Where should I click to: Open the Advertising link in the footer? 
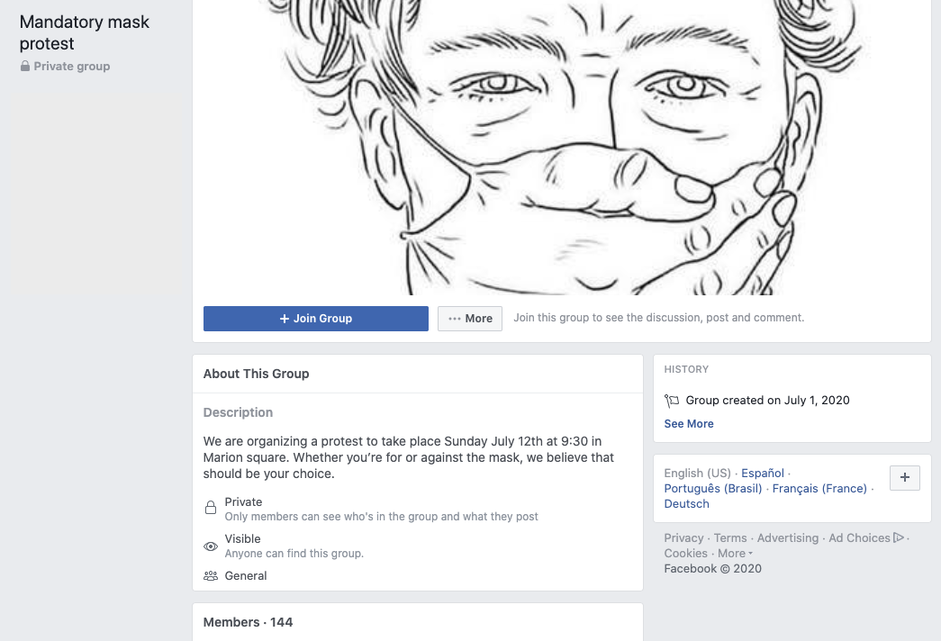(x=787, y=537)
